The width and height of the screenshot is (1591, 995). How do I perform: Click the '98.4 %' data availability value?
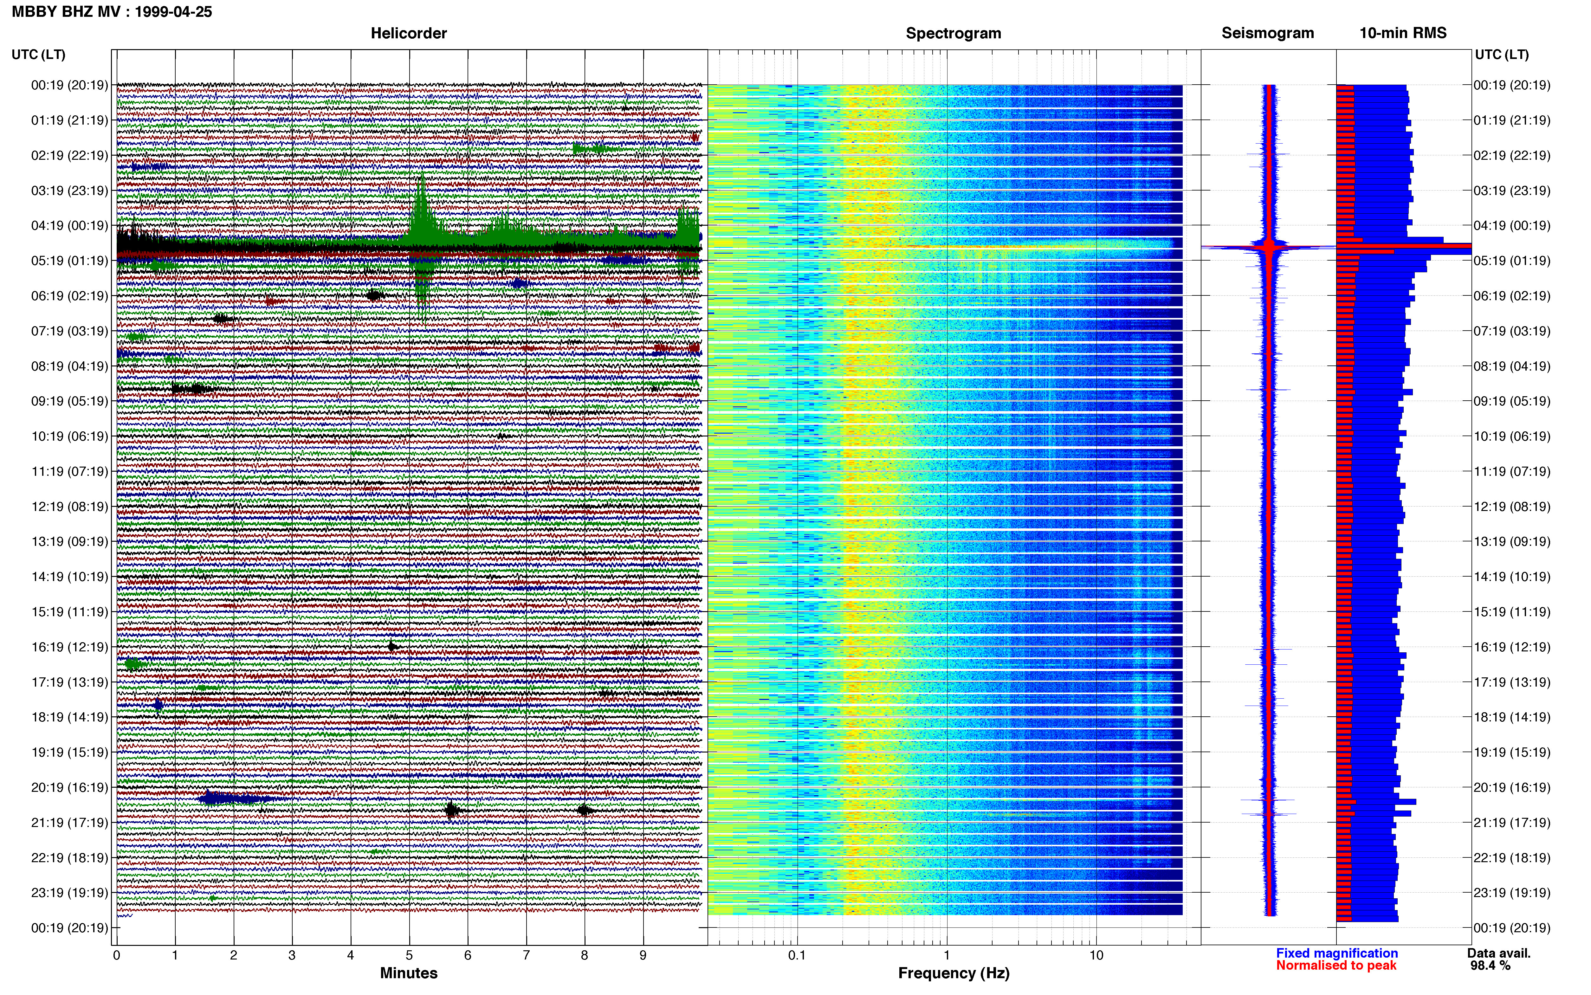(x=1490, y=966)
